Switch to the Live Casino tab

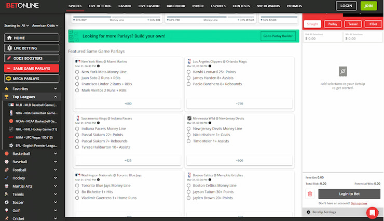(149, 6)
